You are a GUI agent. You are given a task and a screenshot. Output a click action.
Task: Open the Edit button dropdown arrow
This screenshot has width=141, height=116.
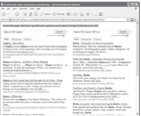pos(92,14)
